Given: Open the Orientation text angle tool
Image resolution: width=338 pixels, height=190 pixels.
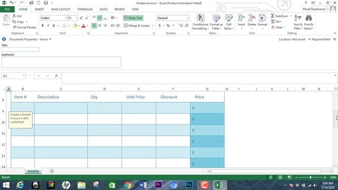Looking at the screenshot, I should (113, 18).
